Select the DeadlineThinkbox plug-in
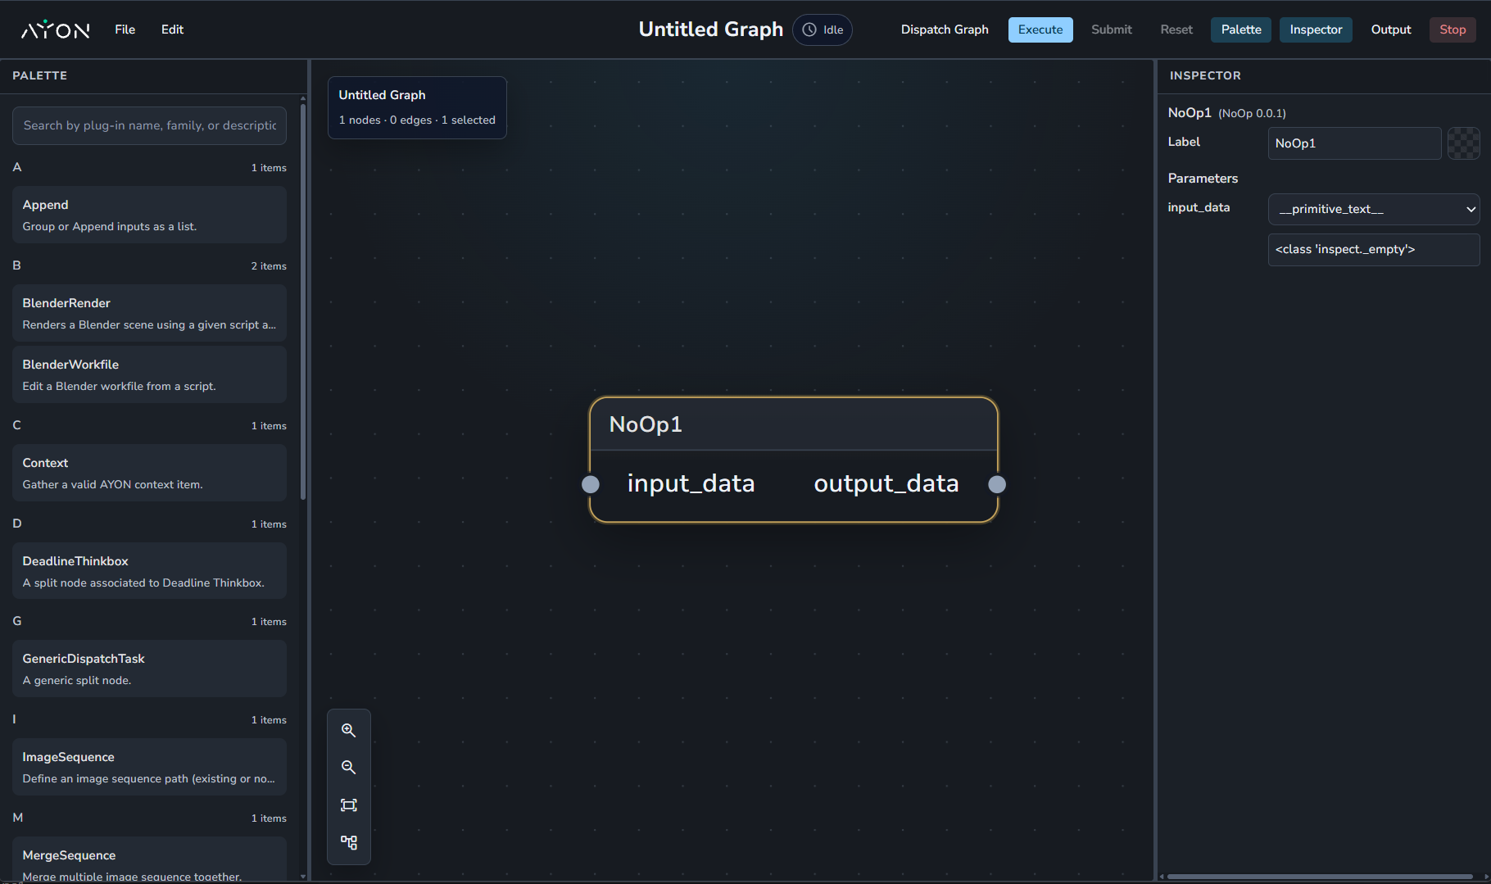1491x884 pixels. 149,571
